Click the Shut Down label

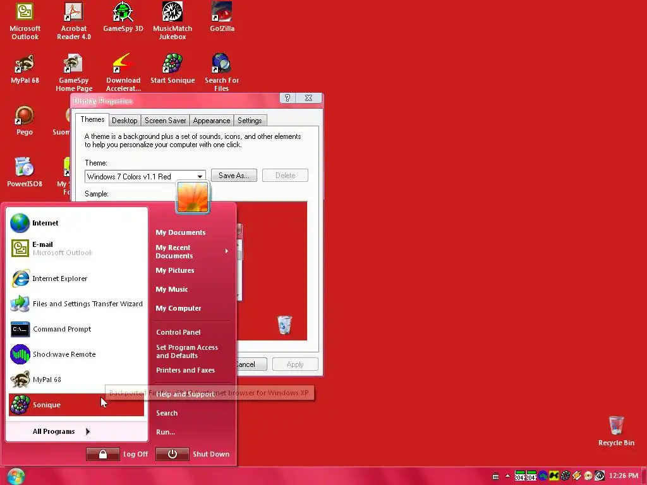(x=211, y=454)
